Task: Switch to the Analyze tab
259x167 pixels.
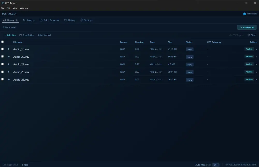Action: 29,20
